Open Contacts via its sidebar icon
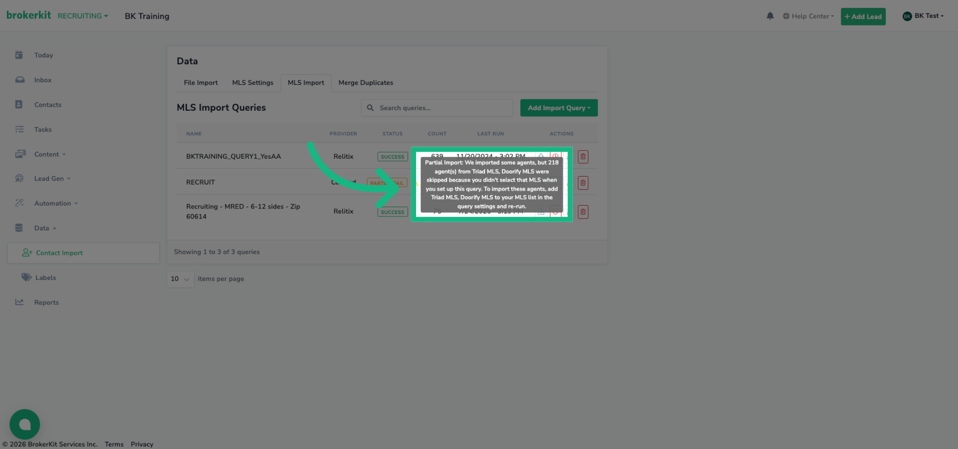The width and height of the screenshot is (958, 449). coord(19,104)
